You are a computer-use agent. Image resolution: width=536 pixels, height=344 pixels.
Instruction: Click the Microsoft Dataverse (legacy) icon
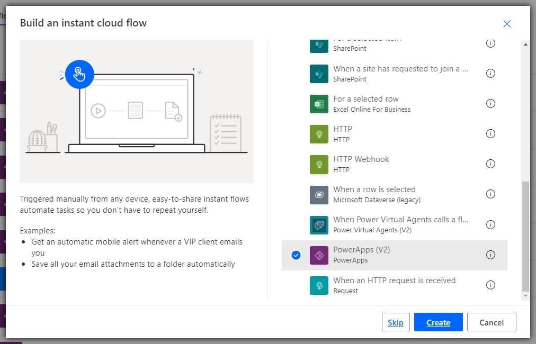point(319,195)
